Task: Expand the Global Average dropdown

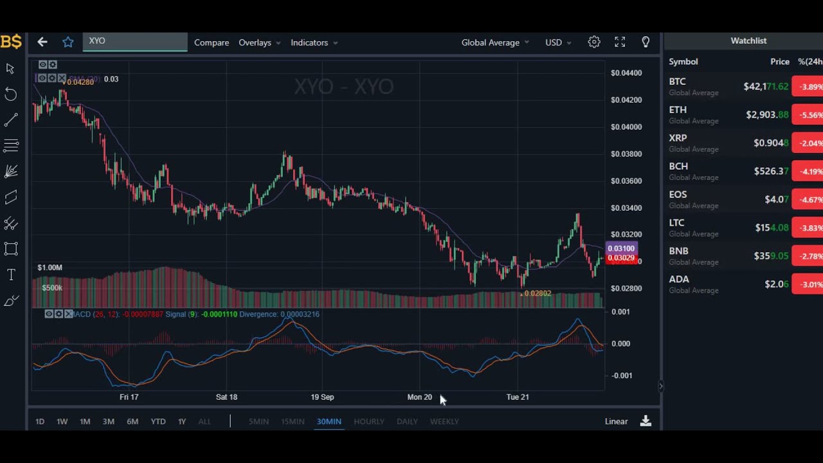Action: (x=495, y=42)
